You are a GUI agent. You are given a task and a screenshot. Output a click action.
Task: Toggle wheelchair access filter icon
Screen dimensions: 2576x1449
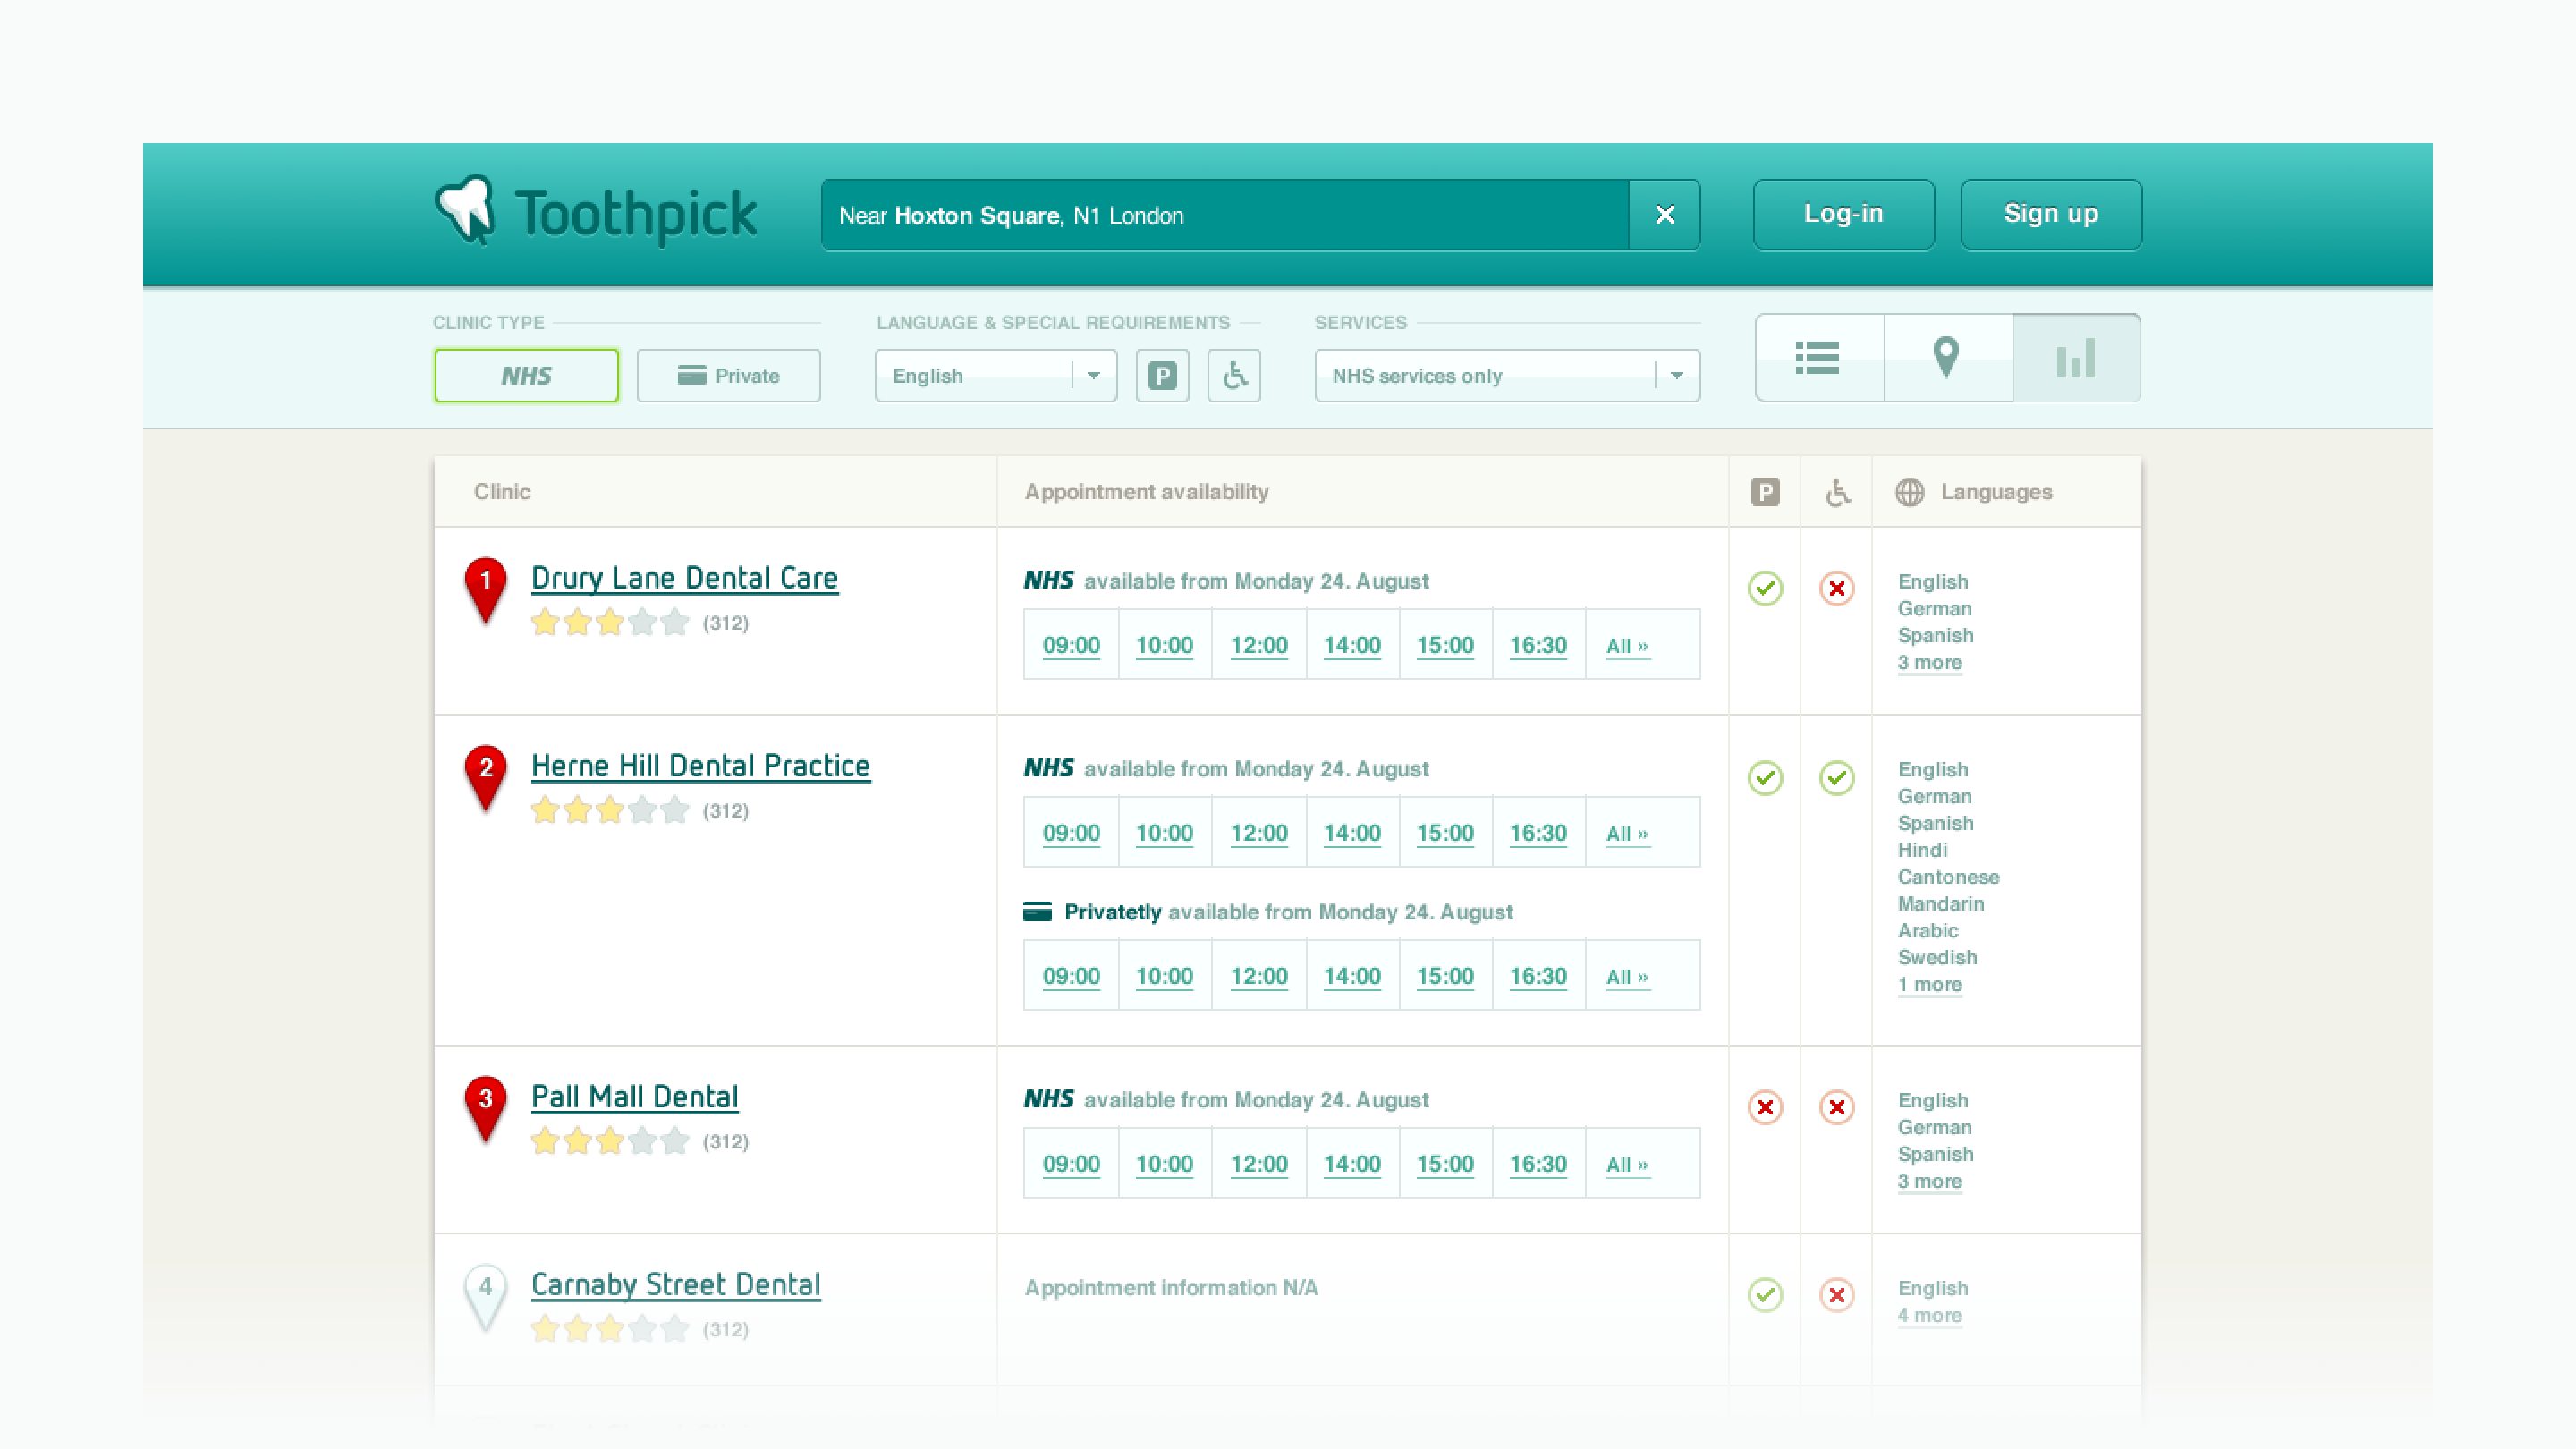[x=1234, y=376]
